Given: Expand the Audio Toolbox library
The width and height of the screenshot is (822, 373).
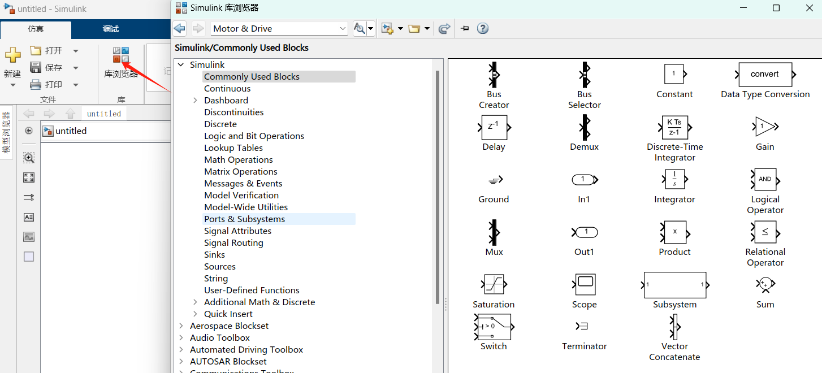Looking at the screenshot, I should 181,337.
